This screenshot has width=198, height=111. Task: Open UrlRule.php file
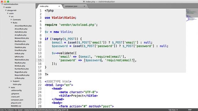point(19,78)
